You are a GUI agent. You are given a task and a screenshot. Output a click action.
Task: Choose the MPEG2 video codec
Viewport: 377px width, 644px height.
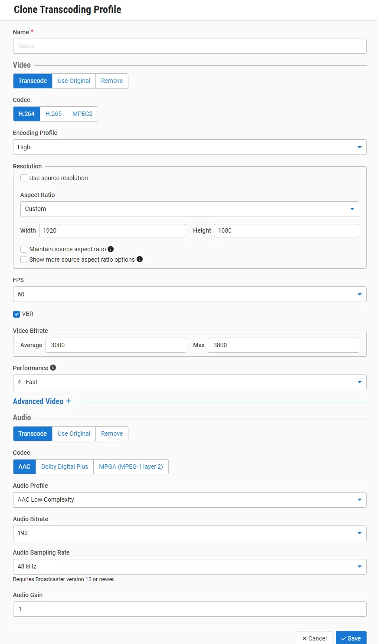82,114
